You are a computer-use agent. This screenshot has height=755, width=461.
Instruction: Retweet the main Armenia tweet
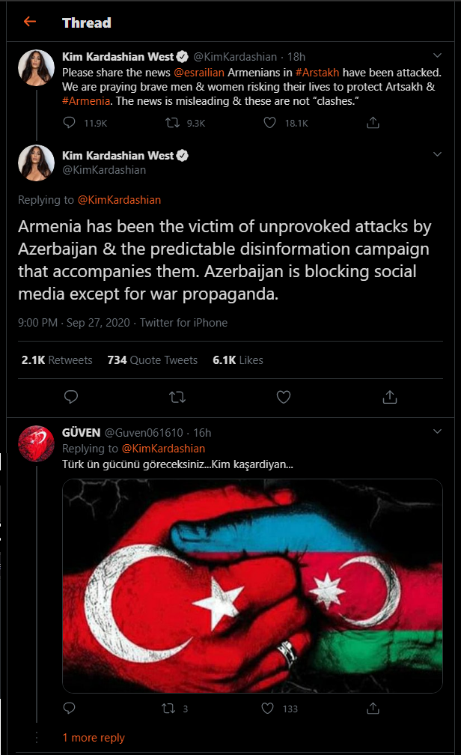click(x=177, y=397)
